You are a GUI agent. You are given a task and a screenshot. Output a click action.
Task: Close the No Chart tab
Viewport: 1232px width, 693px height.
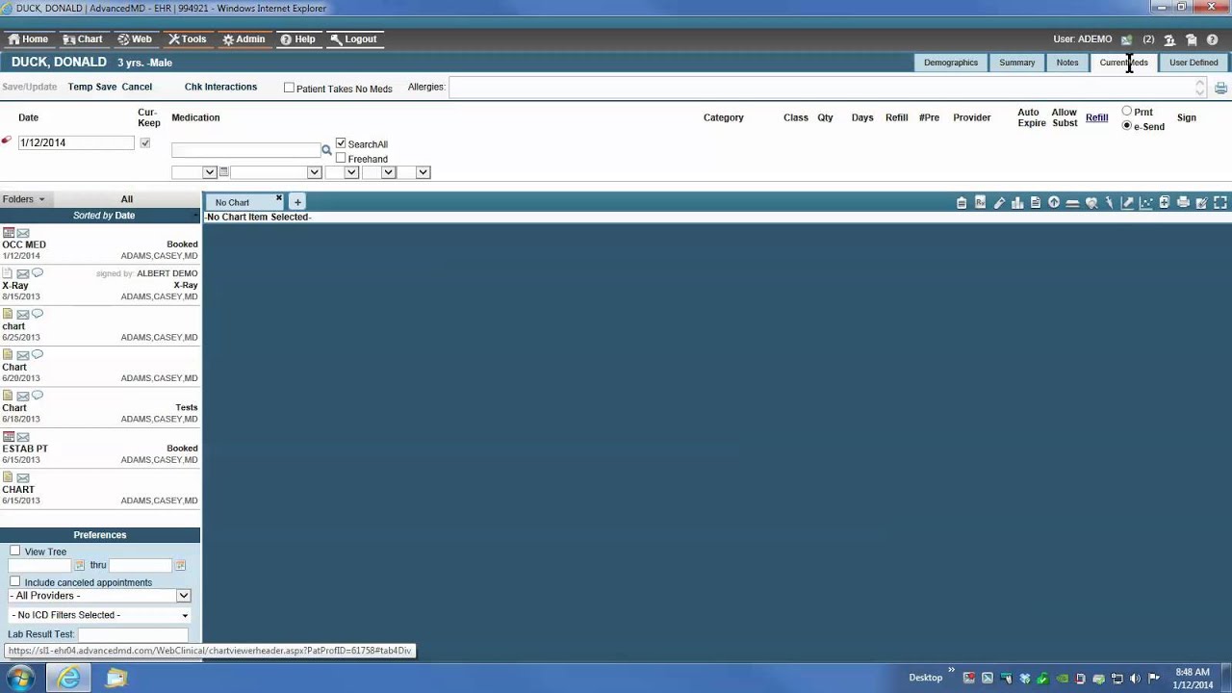279,199
